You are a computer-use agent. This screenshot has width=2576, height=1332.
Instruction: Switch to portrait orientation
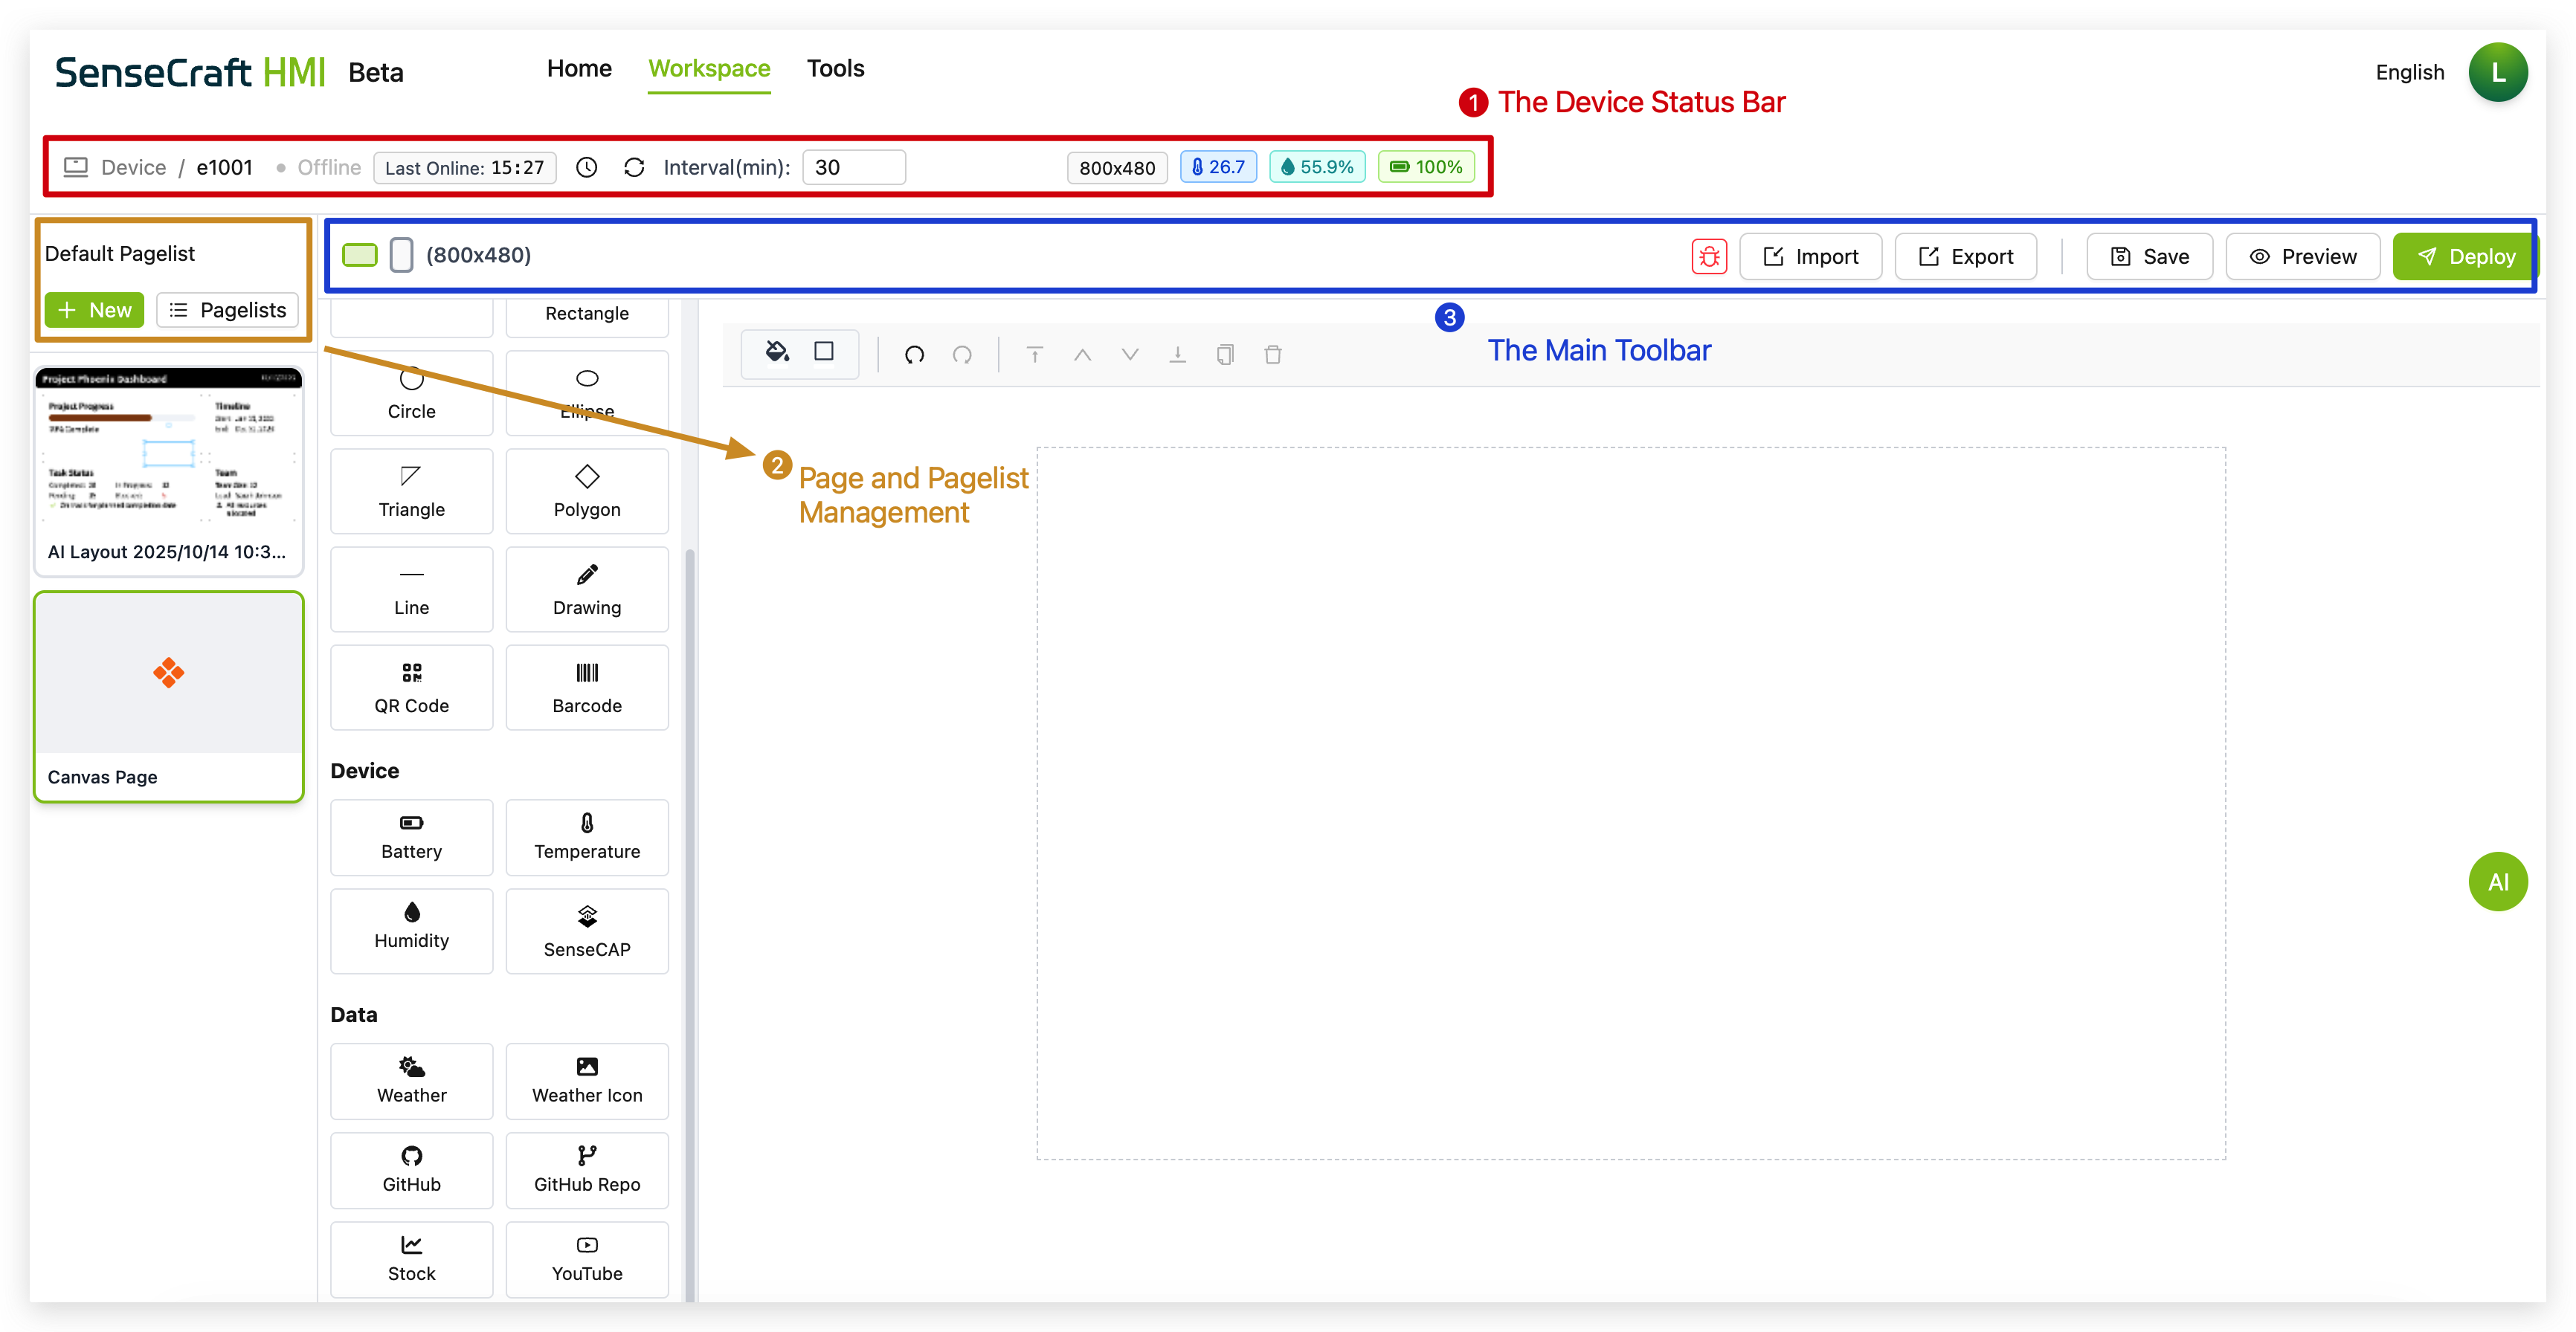pos(401,255)
